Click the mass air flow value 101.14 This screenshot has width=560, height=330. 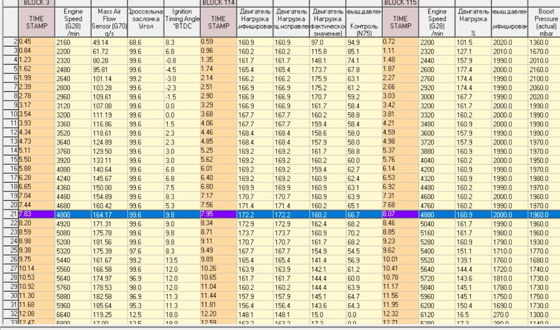[x=109, y=79]
